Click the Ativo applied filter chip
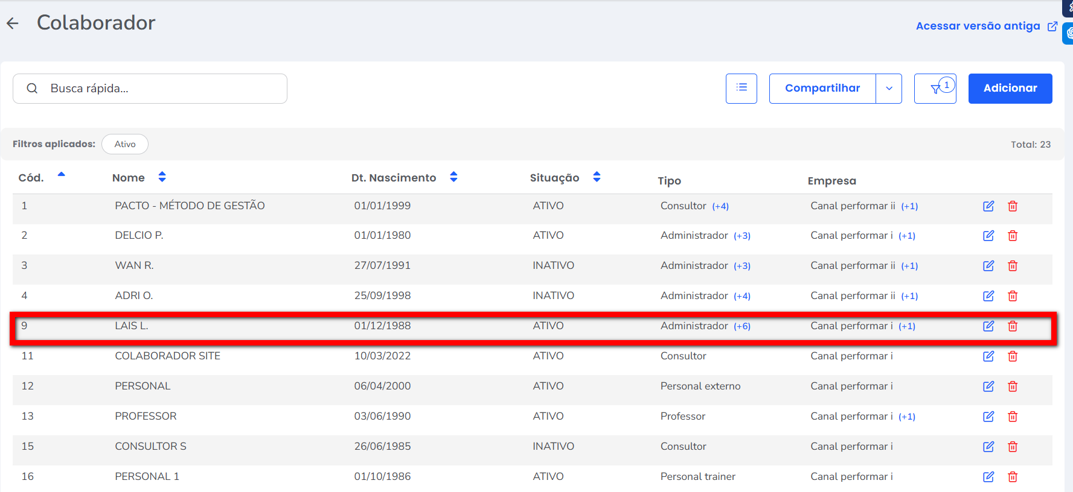1073x492 pixels. pyautogui.click(x=125, y=144)
